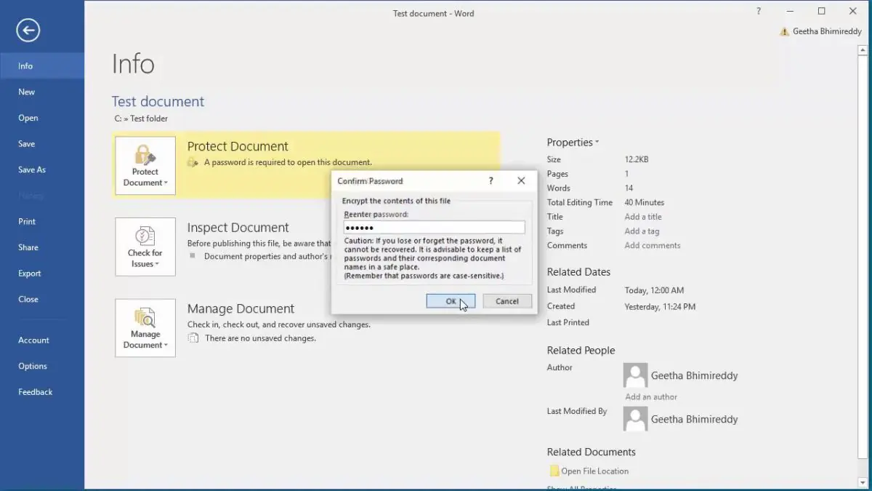872x491 pixels.
Task: Click the dialog's question mark help icon
Action: tap(491, 181)
